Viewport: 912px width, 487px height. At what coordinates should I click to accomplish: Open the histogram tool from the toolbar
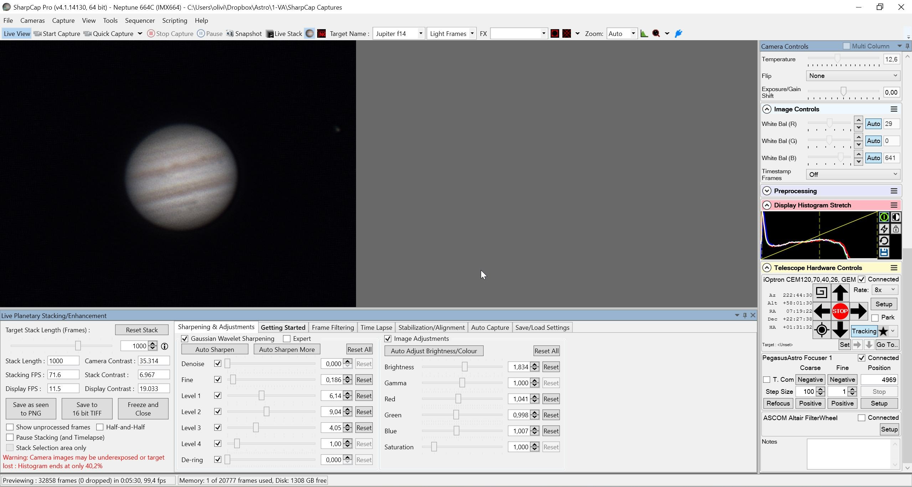point(644,33)
